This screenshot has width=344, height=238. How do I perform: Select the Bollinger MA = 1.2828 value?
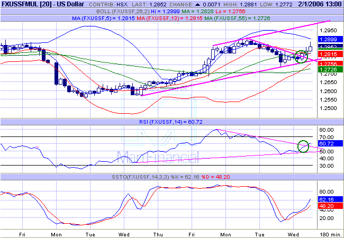(x=198, y=12)
